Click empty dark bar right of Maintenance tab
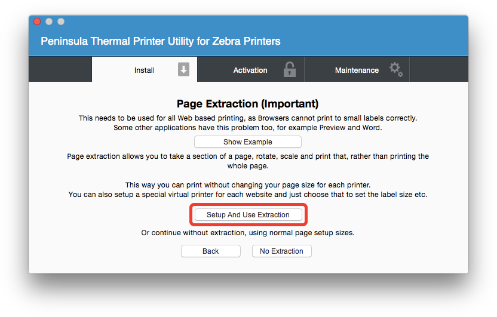The image size is (497, 317). click(438, 69)
